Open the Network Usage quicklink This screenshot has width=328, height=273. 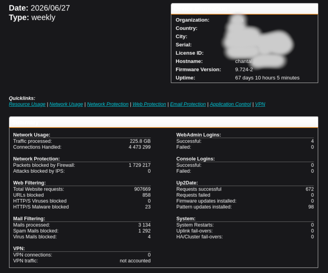[x=66, y=104]
